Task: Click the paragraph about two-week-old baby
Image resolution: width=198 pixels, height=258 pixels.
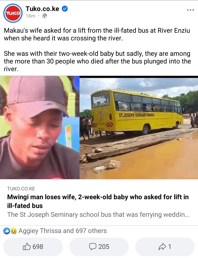Action: coord(97,61)
